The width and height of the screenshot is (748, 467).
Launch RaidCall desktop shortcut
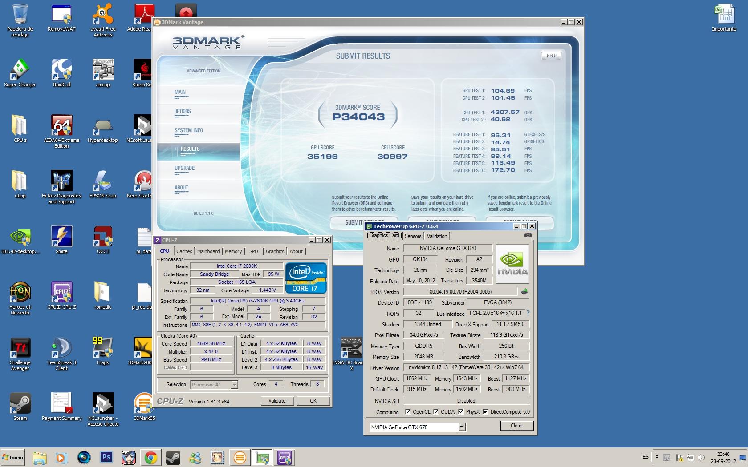point(61,73)
